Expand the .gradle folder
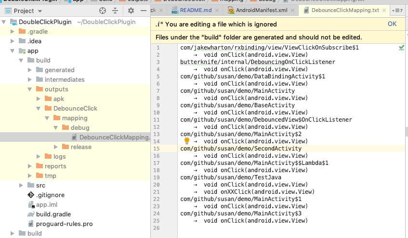Screen dimensions: 408x238 click(x=12, y=31)
